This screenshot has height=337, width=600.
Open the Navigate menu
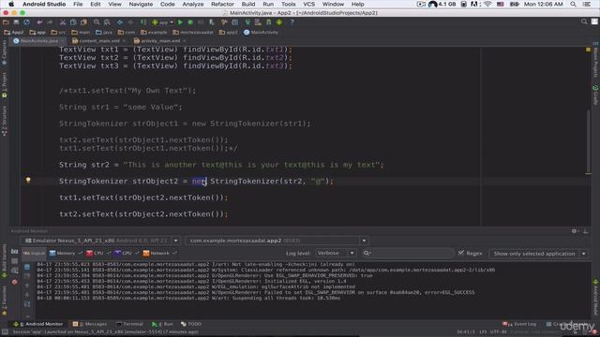141,4
